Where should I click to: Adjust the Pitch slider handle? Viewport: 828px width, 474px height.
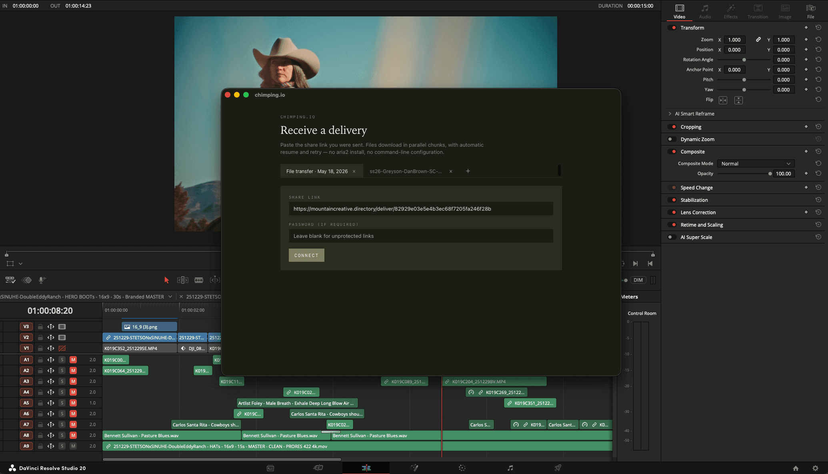(744, 80)
